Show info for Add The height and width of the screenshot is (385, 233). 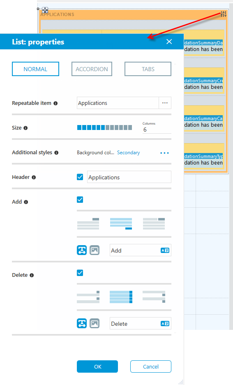tap(26, 202)
